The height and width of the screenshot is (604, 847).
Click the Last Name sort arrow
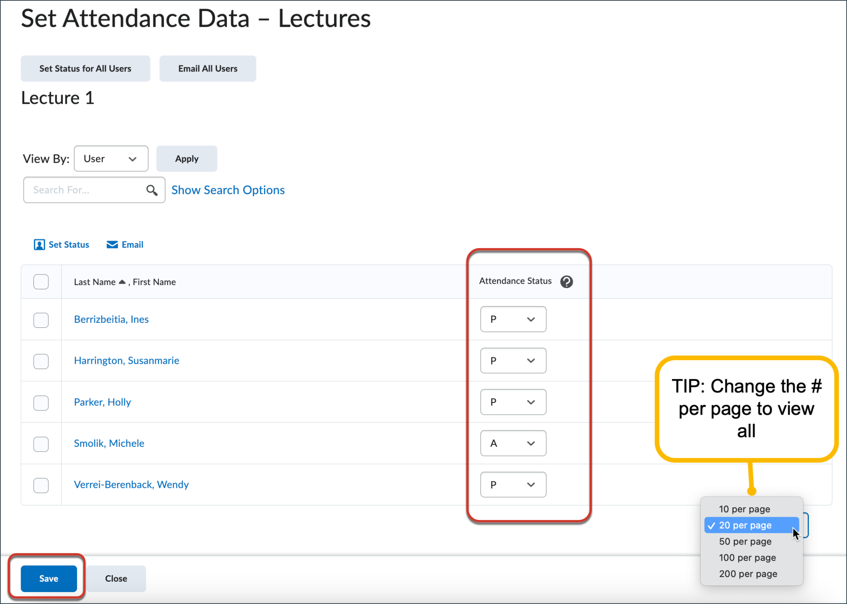(122, 282)
